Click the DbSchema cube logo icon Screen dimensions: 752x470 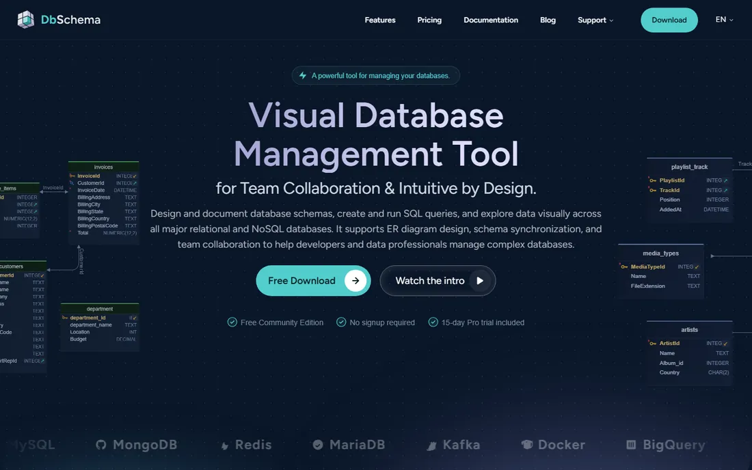(25, 20)
